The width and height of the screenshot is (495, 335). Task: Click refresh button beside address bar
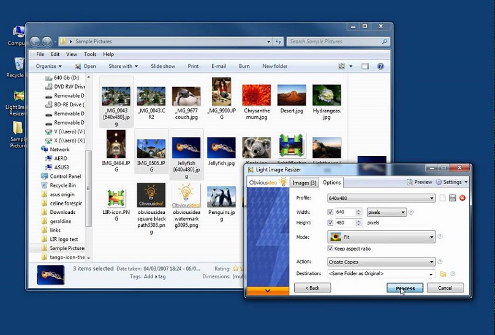[278, 42]
